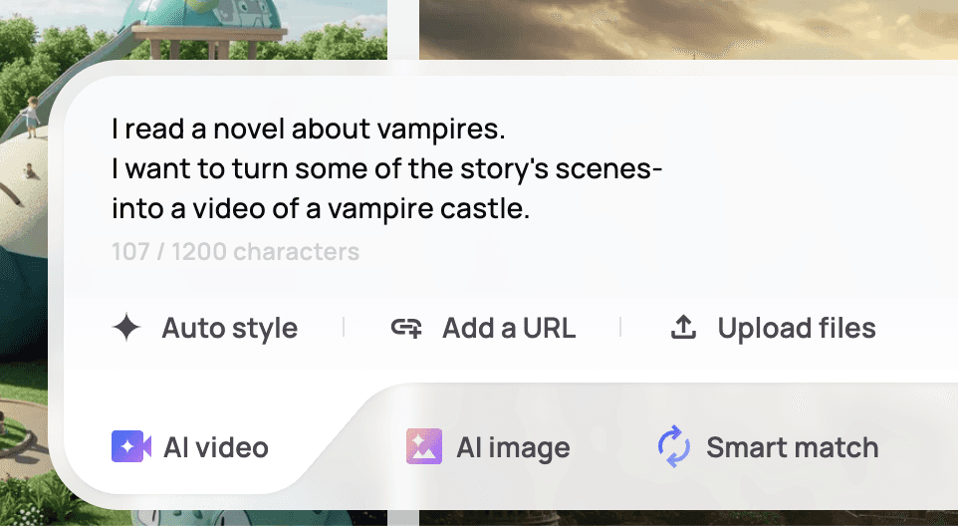
Task: Click the Add a URL link icon
Action: [406, 328]
